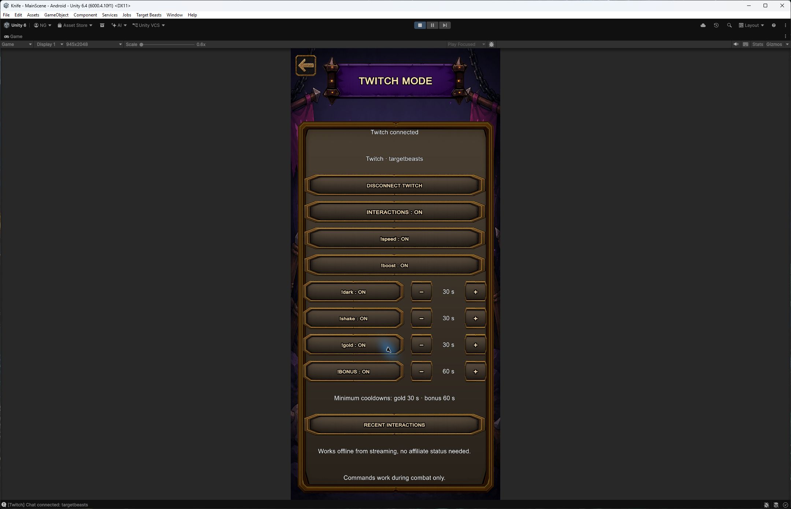
Task: Toggle the Game view shortcuts keyboard icon
Action: [745, 44]
